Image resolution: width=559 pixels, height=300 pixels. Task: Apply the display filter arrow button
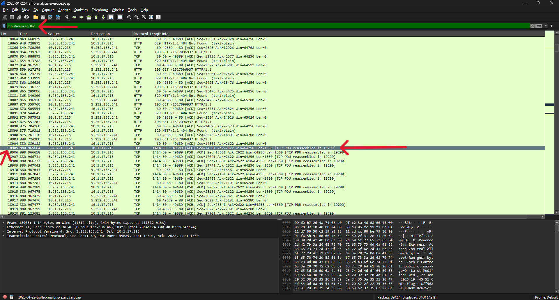pos(539,26)
